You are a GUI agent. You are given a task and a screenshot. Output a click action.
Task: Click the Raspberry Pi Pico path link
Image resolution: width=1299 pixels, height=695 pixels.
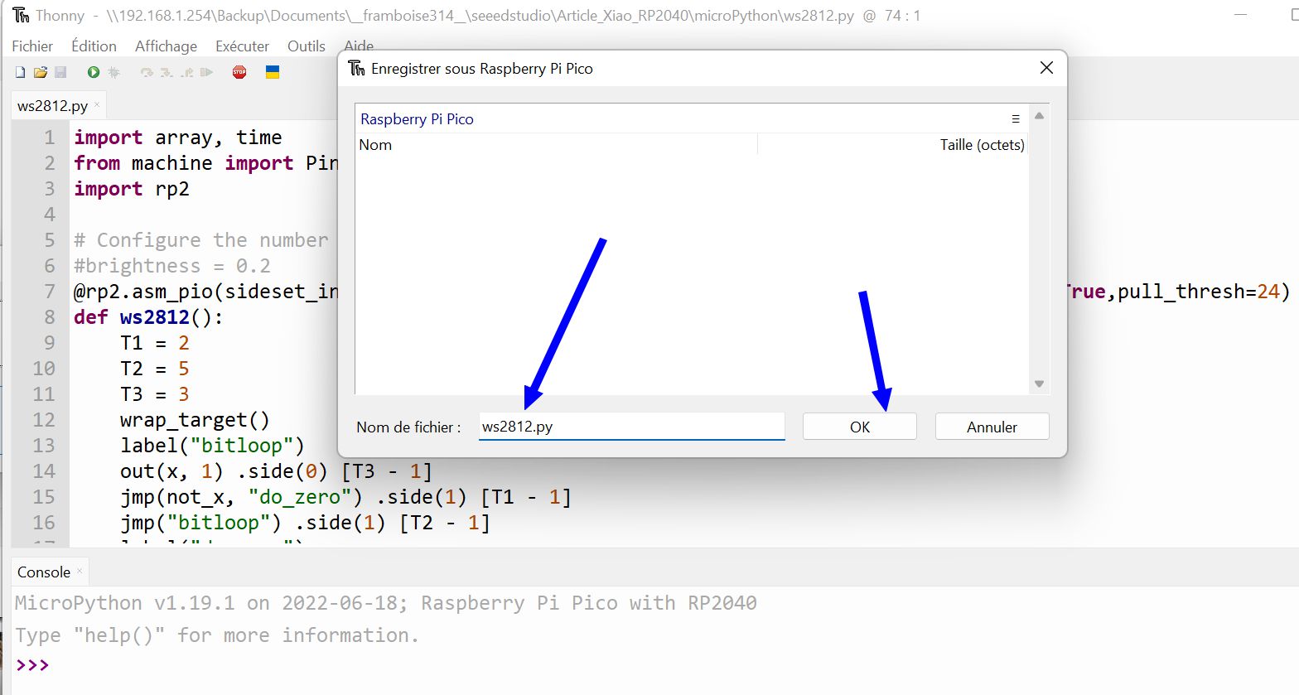pos(417,119)
